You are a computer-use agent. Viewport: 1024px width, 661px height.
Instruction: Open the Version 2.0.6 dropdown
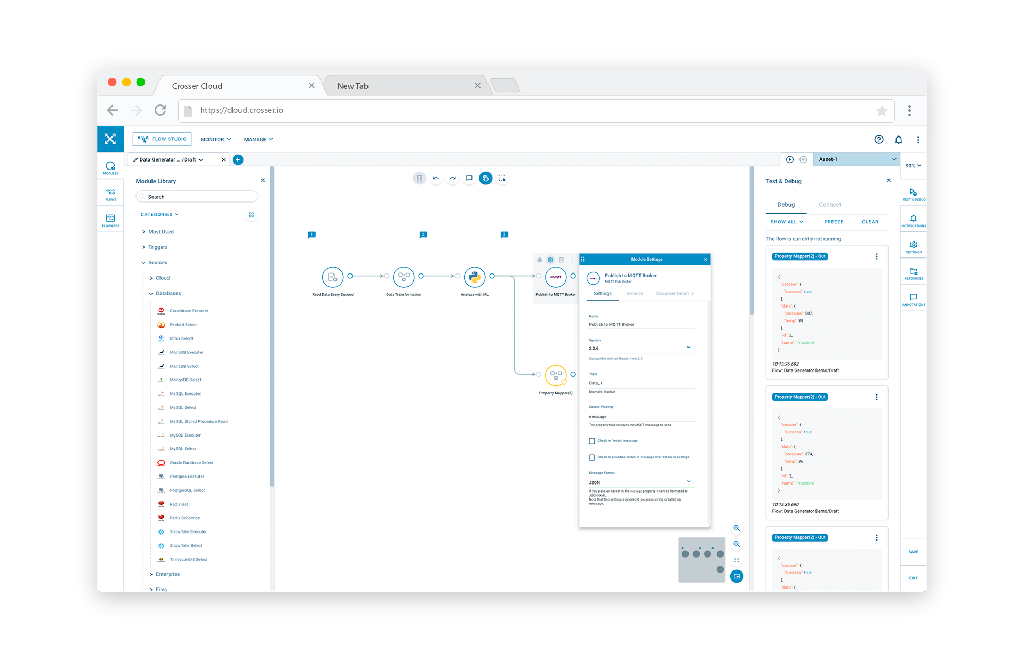coord(642,348)
